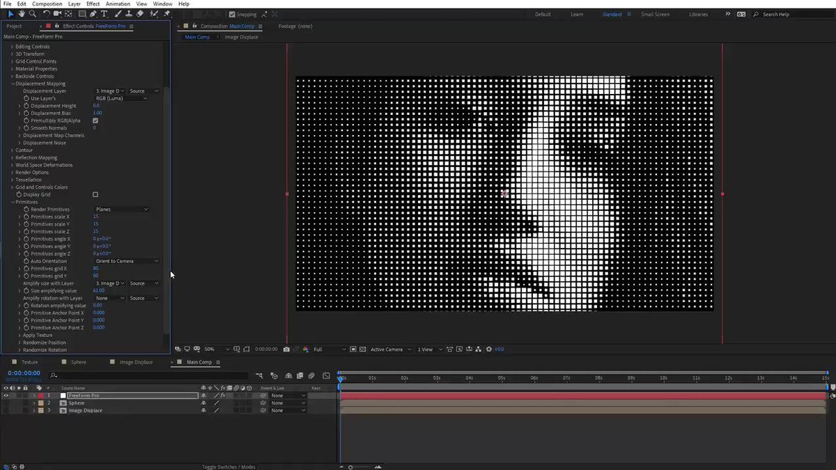Screen dimensions: 836x470
Task: Select the Hand tool
Action: point(22,13)
